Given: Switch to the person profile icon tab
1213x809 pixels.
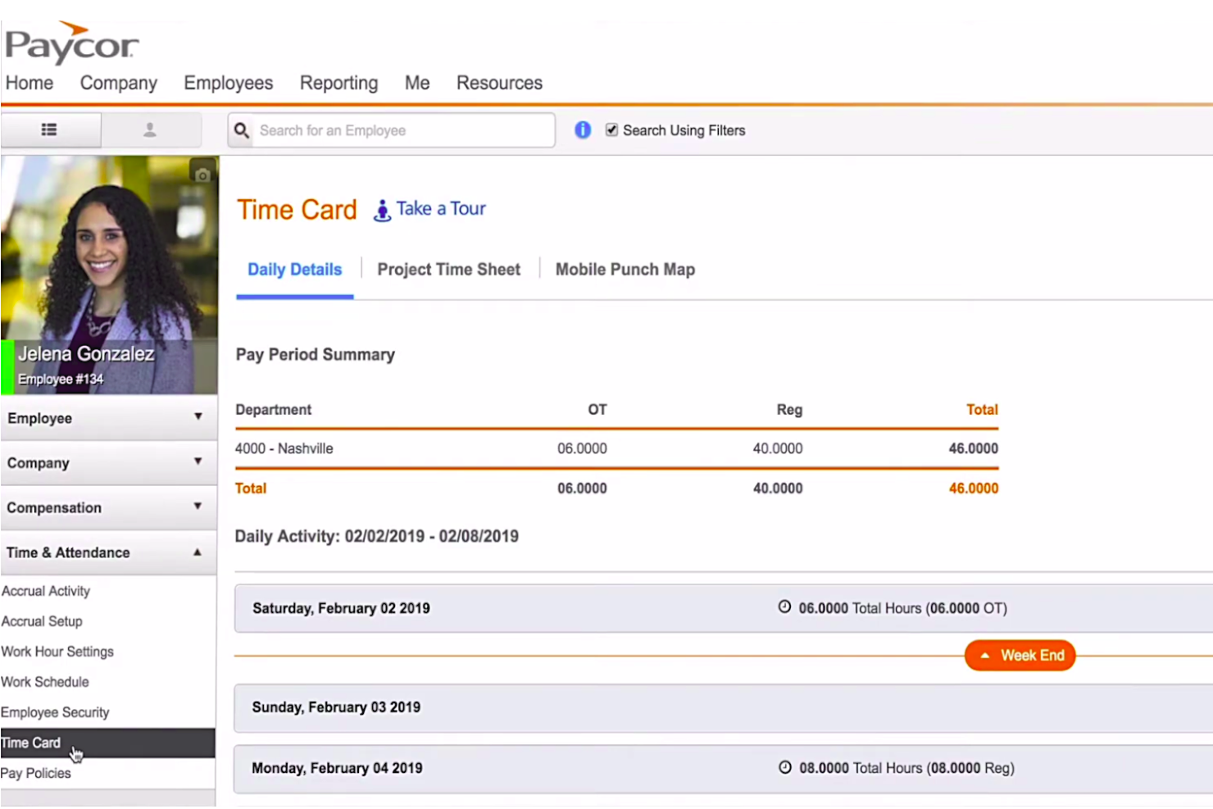Looking at the screenshot, I should tap(151, 130).
